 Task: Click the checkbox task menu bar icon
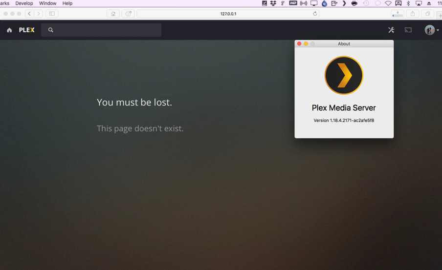pos(265,3)
